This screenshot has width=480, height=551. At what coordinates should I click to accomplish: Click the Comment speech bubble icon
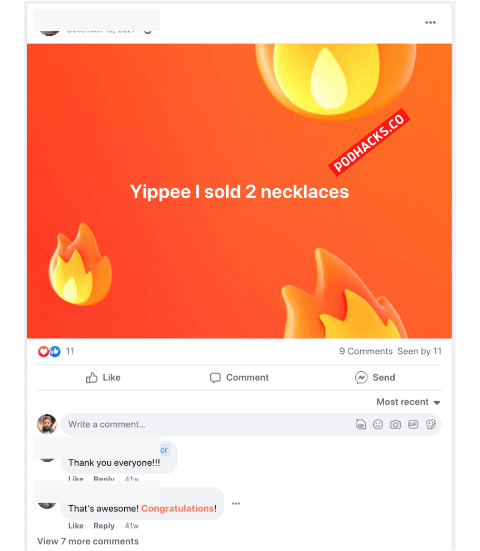(x=215, y=377)
